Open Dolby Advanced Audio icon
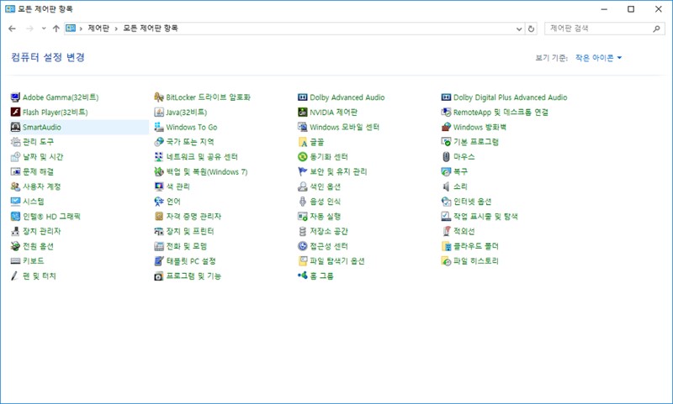 coord(303,97)
